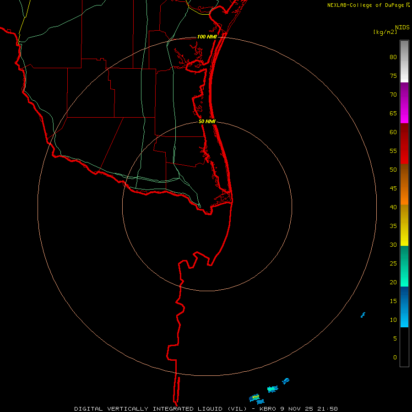412x412 pixels.
Task: Click the kg/m2 units label
Action: [385, 32]
